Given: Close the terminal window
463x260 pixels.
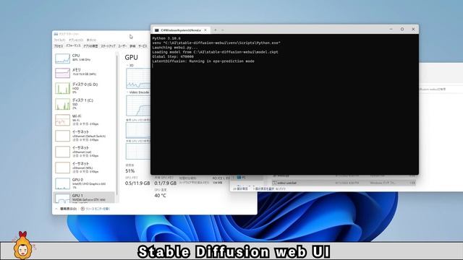Looking at the screenshot, I should click(x=413, y=29).
